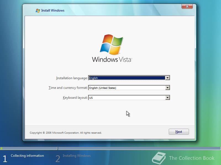This screenshot has height=165, width=221.
Task: Click the Install Windows title text
Action: [x=53, y=10]
